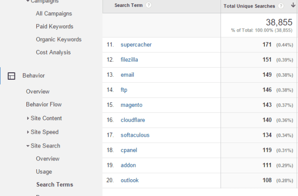The width and height of the screenshot is (298, 196).
Task: Open Organic Keywords report
Action: pyautogui.click(x=59, y=40)
